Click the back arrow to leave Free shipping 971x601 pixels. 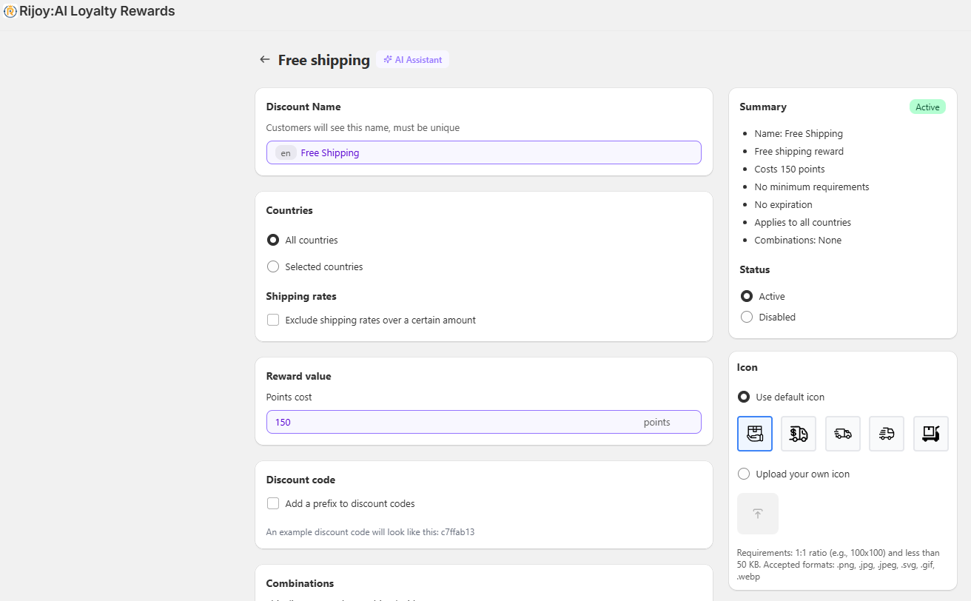[264, 59]
